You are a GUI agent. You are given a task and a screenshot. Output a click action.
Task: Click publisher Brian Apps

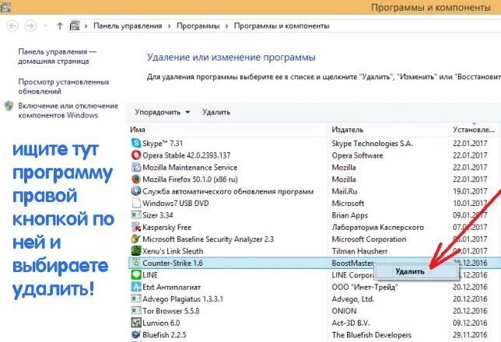coord(349,215)
